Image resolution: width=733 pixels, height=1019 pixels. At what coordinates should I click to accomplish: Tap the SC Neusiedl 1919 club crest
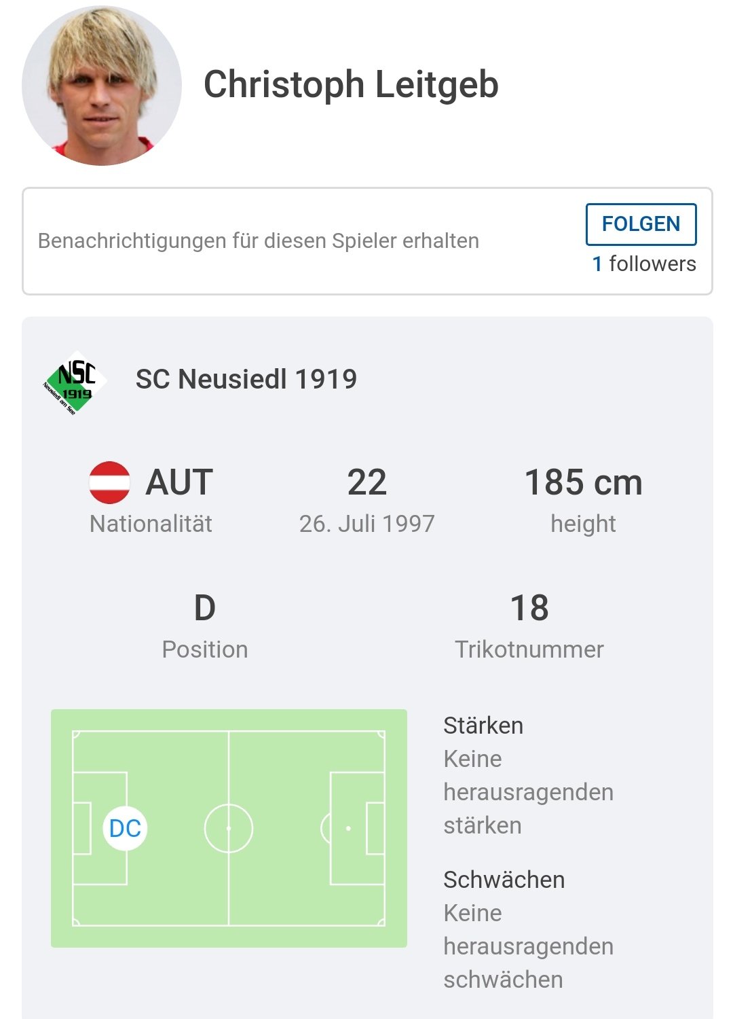pos(74,381)
